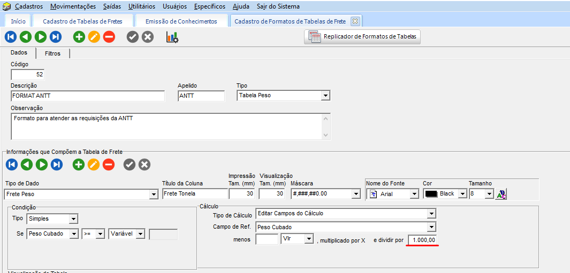Add new column with lower green plus

pos(79,165)
